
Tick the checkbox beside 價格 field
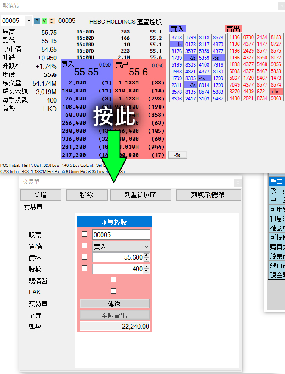click(x=84, y=257)
